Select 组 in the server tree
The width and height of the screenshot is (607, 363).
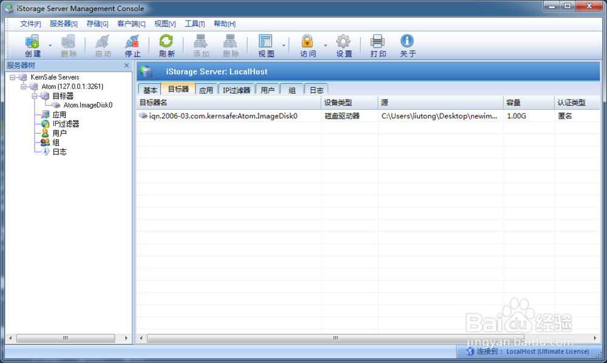56,143
